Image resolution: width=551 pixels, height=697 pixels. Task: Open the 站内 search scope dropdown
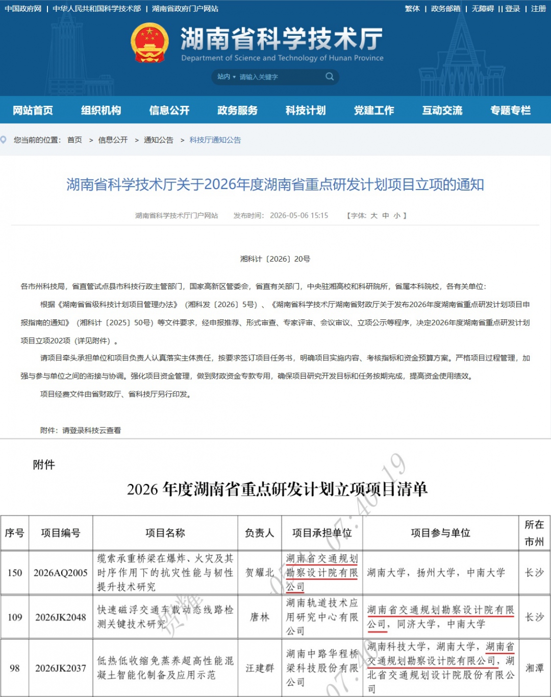pyautogui.click(x=227, y=77)
